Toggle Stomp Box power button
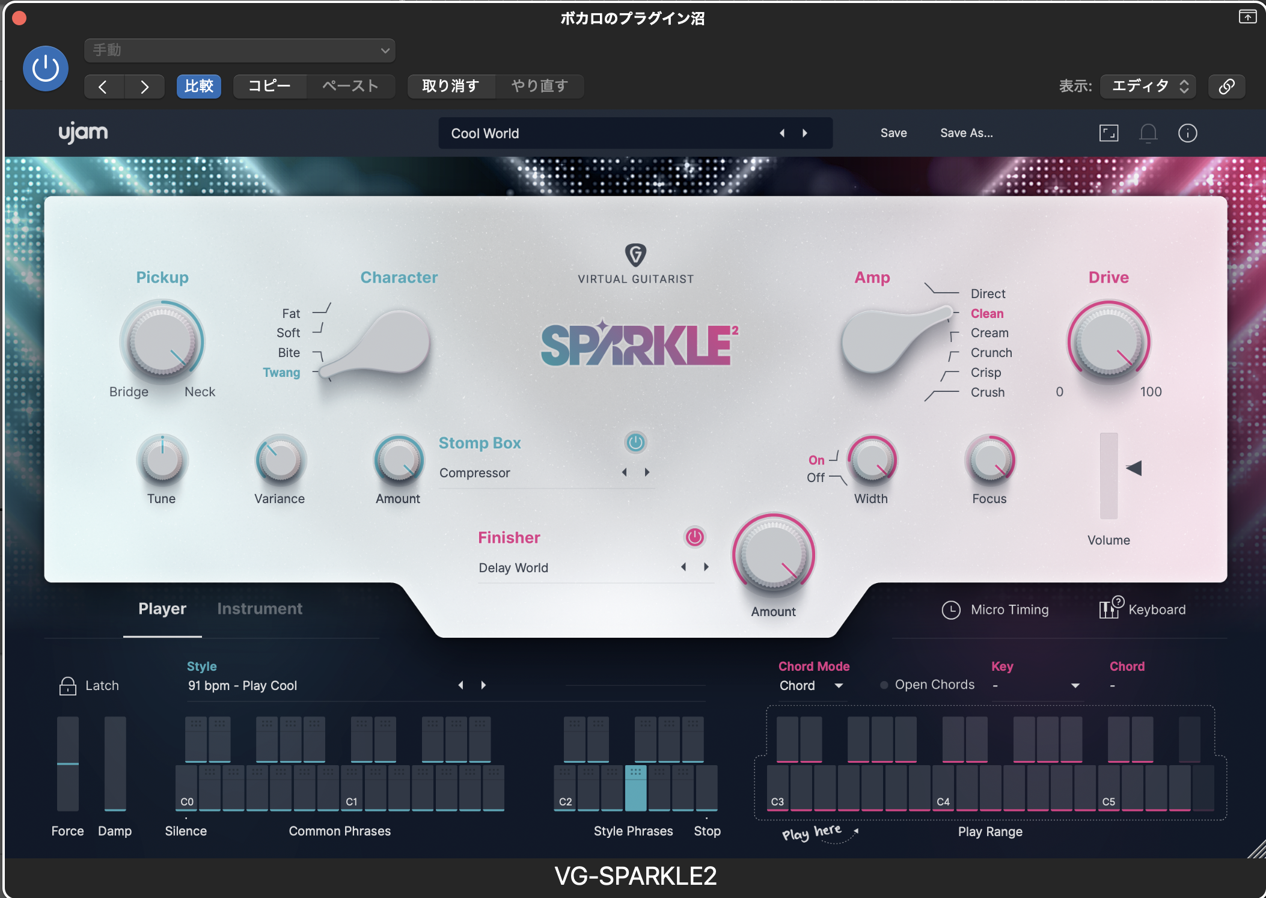The width and height of the screenshot is (1266, 898). click(635, 443)
